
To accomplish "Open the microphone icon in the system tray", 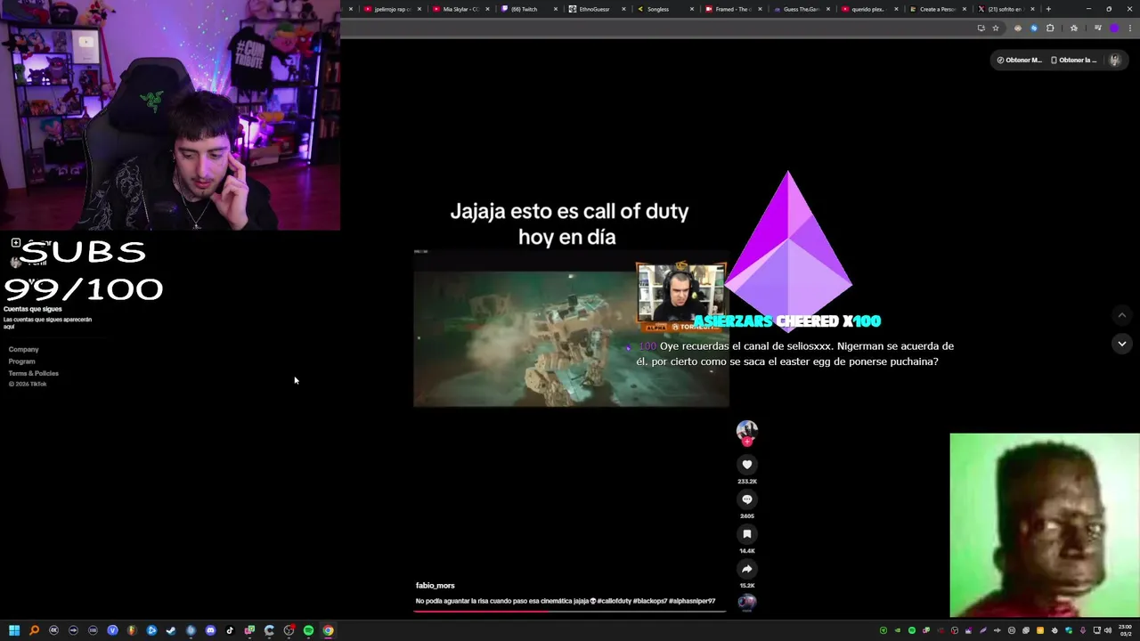I will click(1083, 630).
